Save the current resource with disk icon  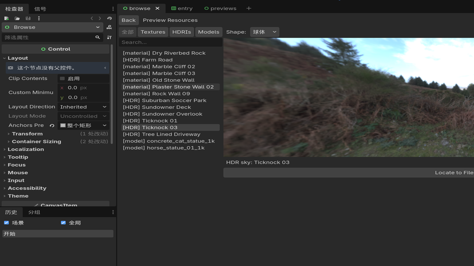28,18
